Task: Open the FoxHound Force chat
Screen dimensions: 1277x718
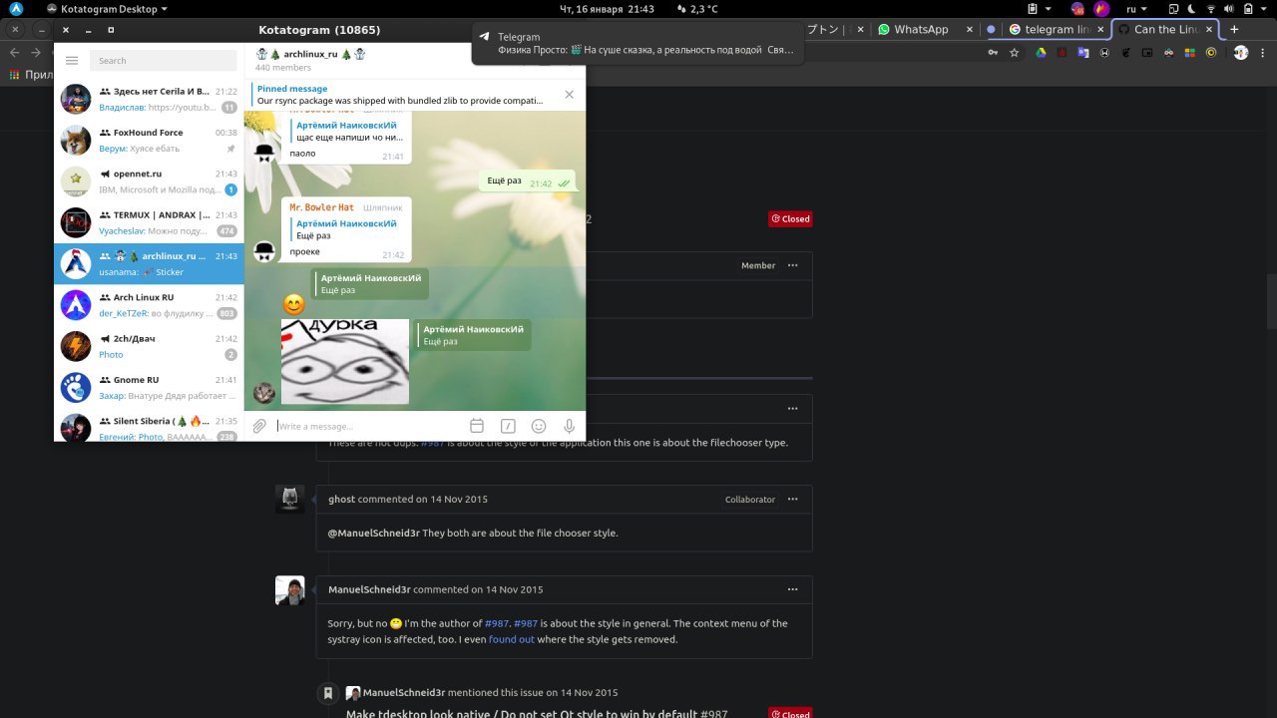Action: (x=149, y=141)
